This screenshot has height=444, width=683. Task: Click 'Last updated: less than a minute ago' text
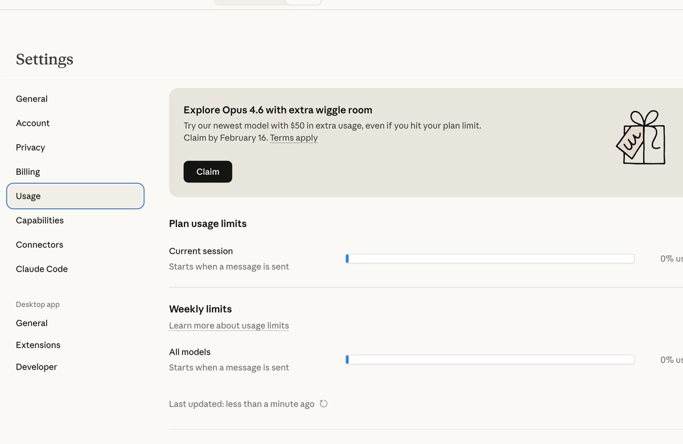[x=241, y=404]
